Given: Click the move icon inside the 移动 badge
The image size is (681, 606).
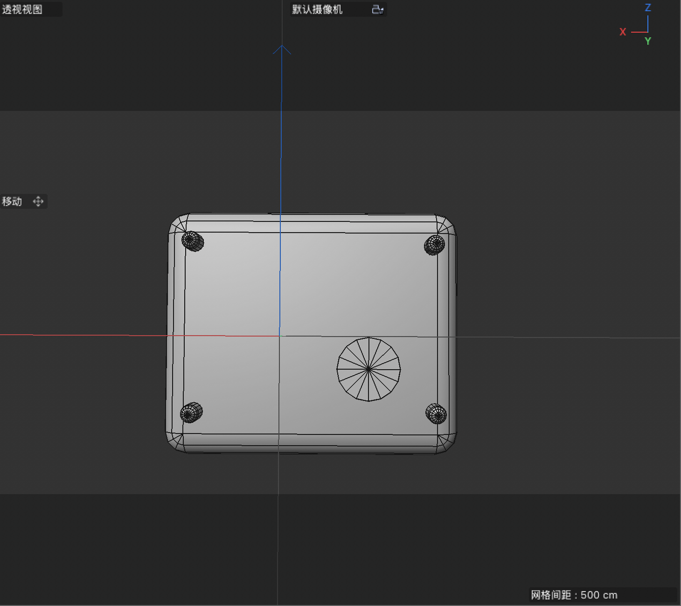Looking at the screenshot, I should point(38,201).
